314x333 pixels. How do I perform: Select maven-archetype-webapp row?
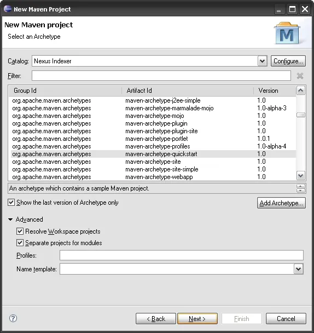[153, 177]
